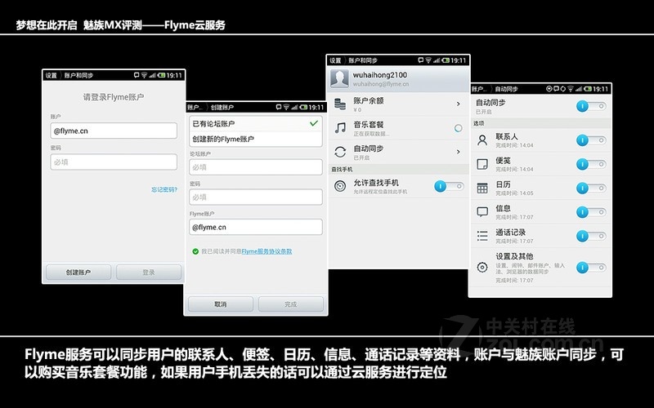Tap 完成时间: 14:05 under 日历
Viewport: 654px width, 408px height.
[514, 193]
